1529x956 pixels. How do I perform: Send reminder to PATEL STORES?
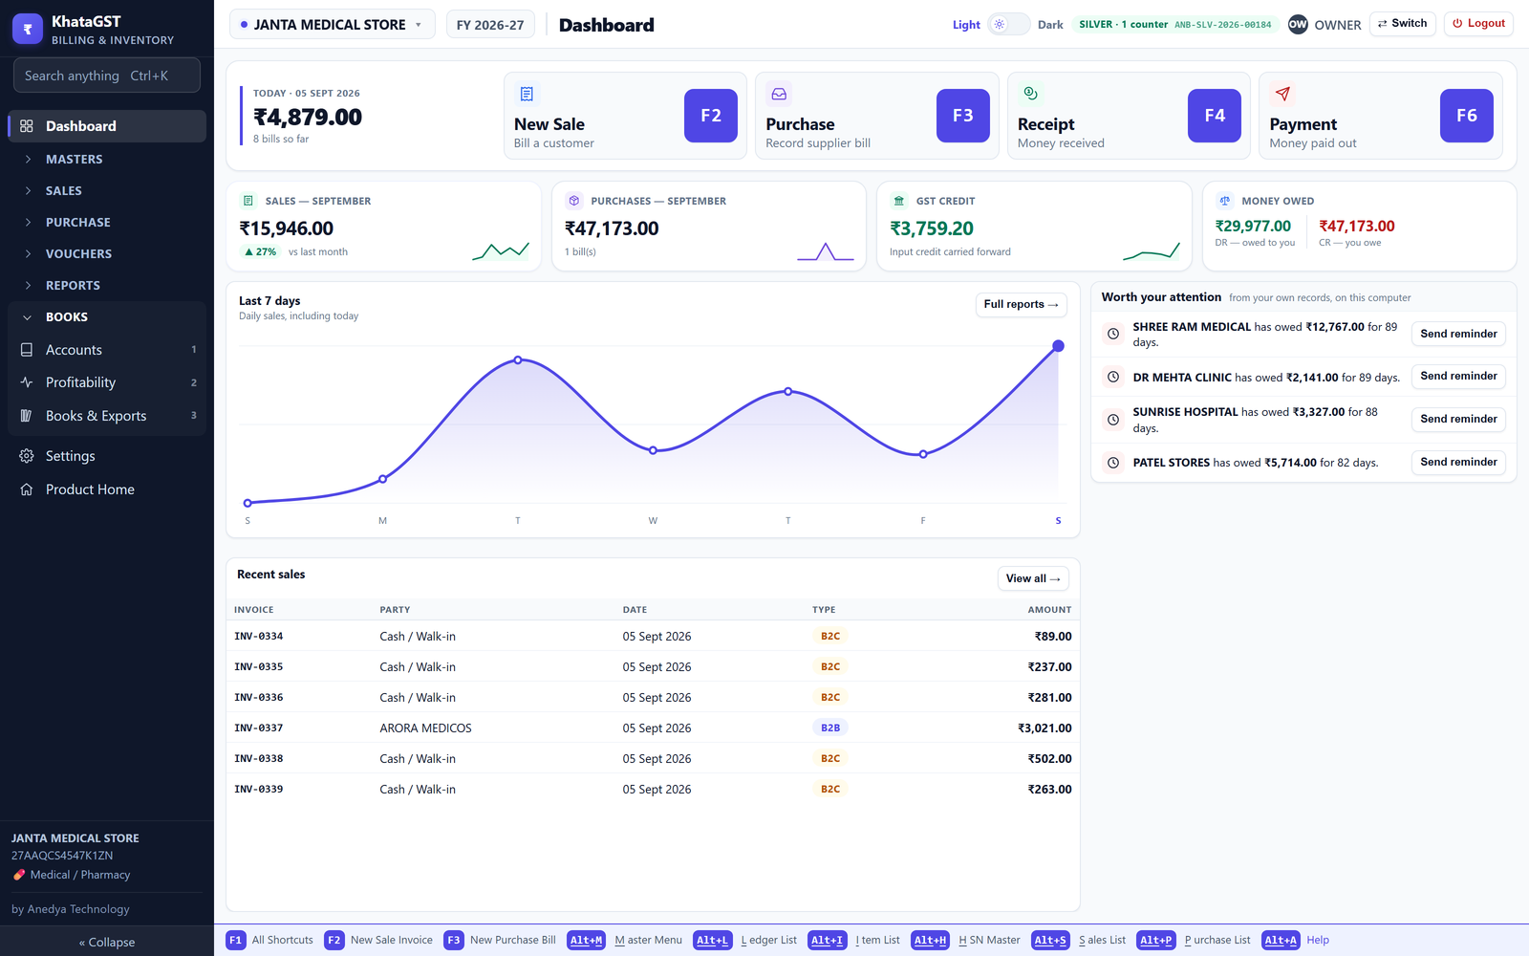click(x=1458, y=463)
